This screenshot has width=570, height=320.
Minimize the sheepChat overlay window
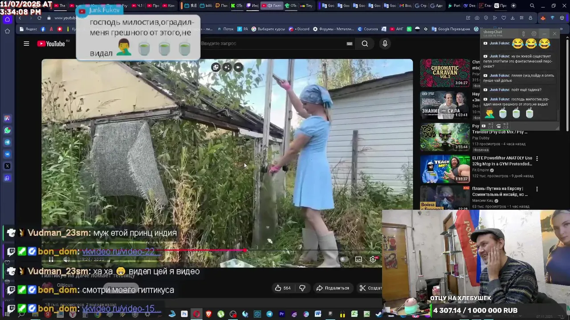tap(545, 34)
